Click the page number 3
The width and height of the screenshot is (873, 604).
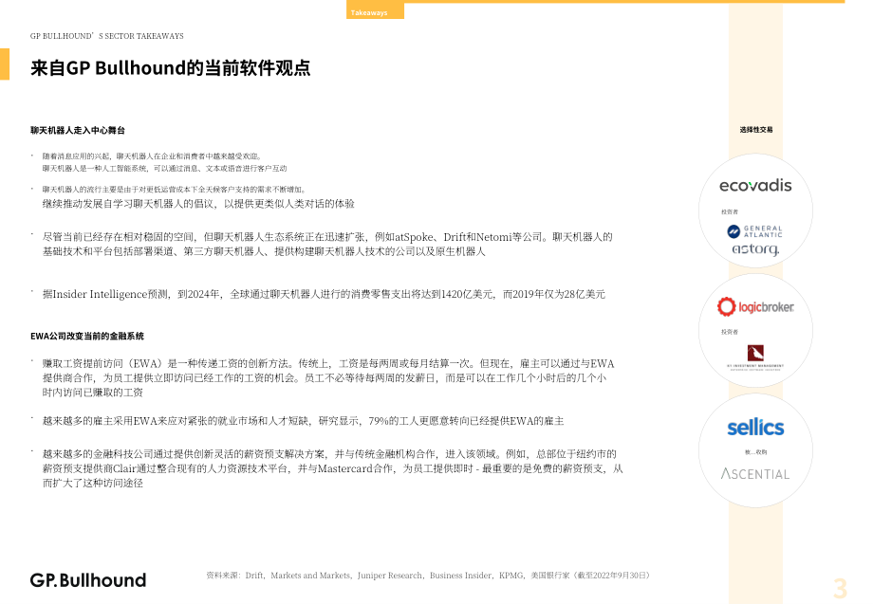[840, 588]
